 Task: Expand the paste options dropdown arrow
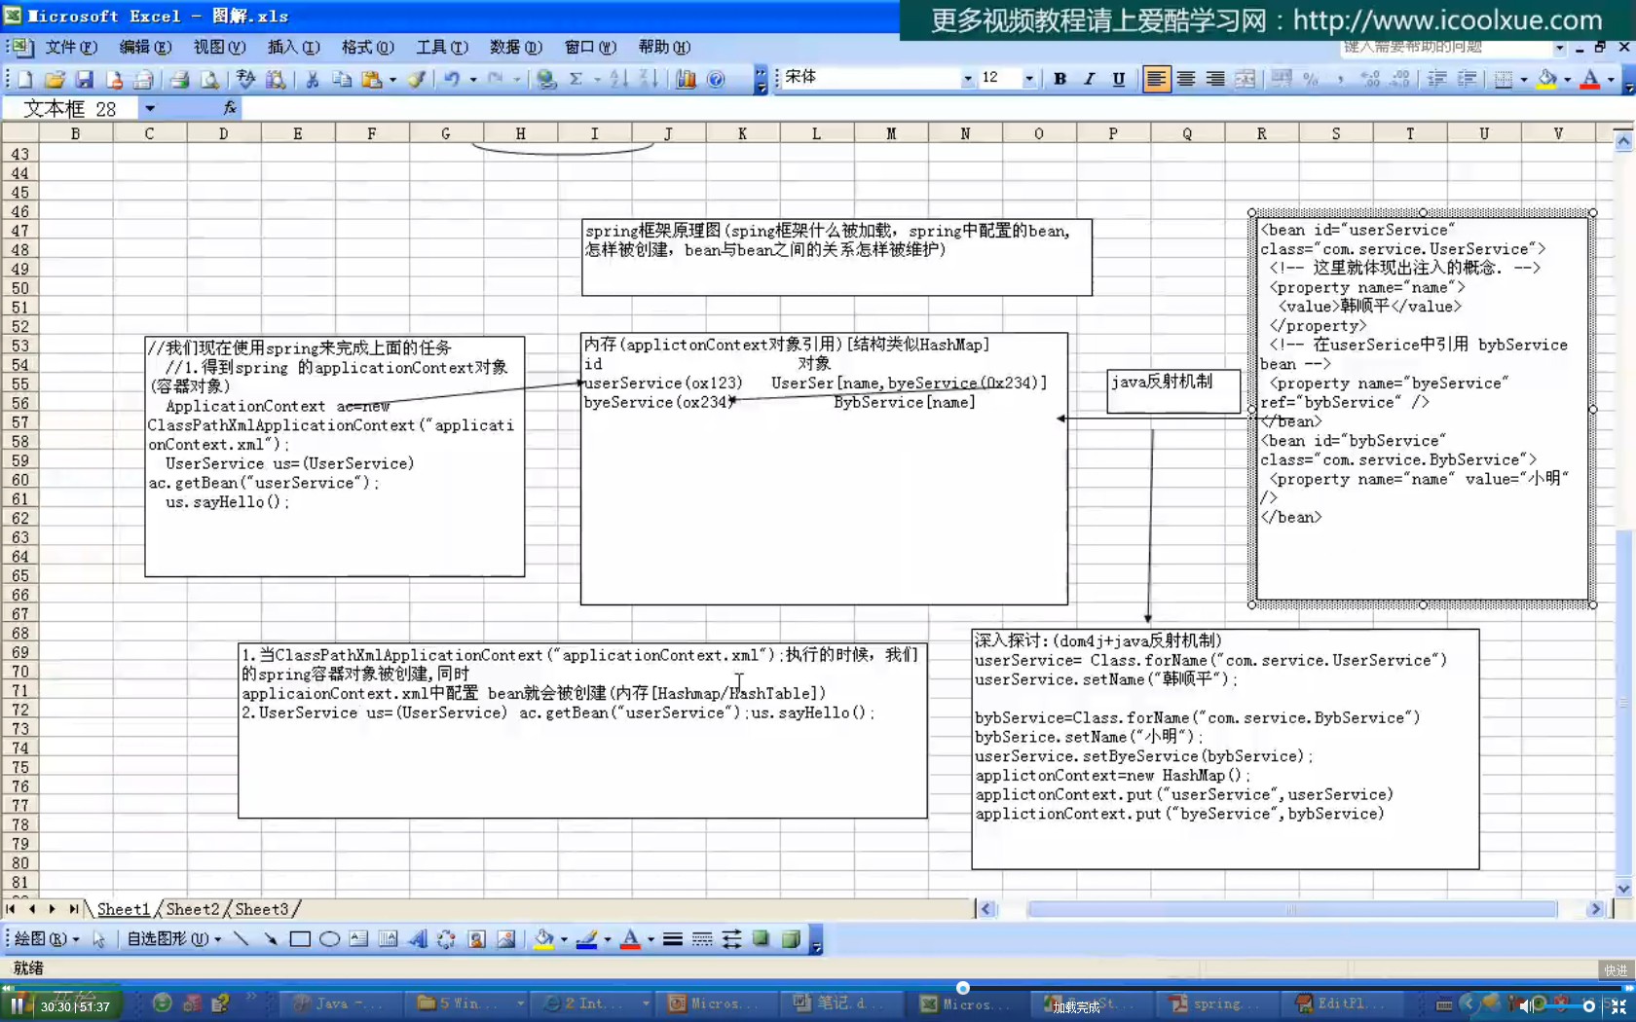(392, 80)
